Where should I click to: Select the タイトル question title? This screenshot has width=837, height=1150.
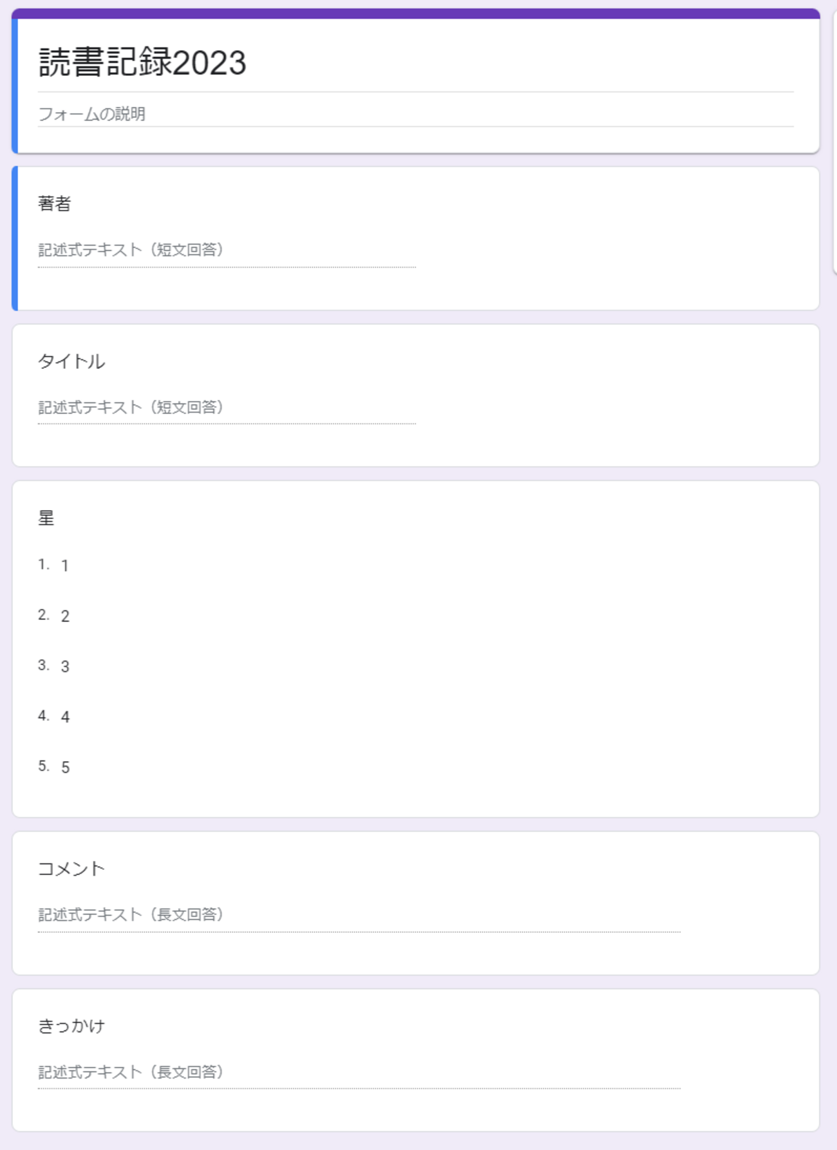click(71, 361)
